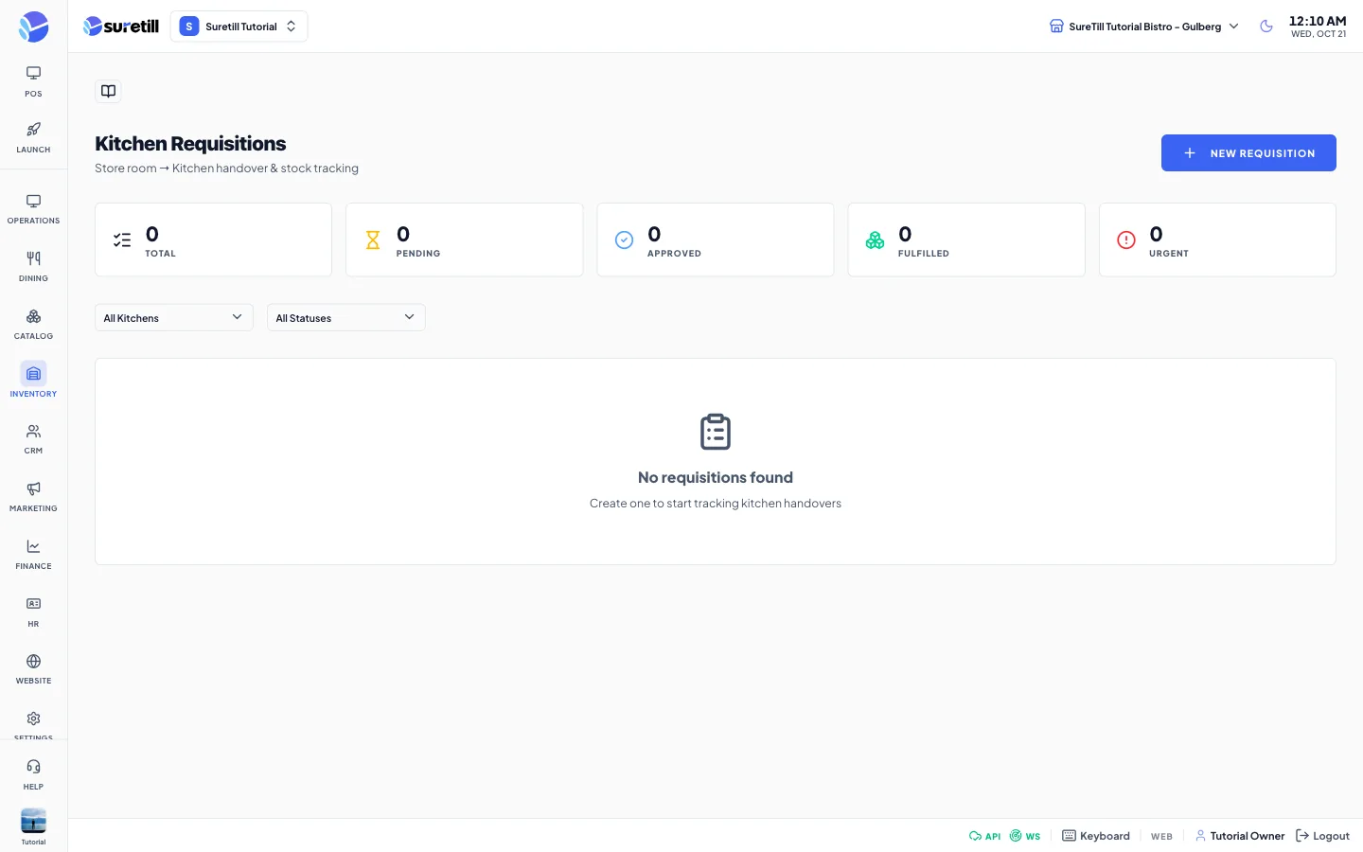
Task: Expand the All Kitchens filter
Action: click(x=174, y=318)
